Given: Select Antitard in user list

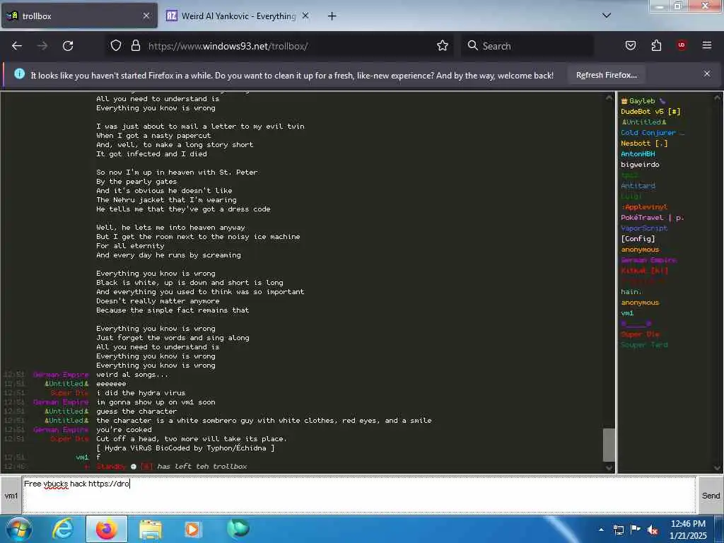Looking at the screenshot, I should (x=638, y=186).
